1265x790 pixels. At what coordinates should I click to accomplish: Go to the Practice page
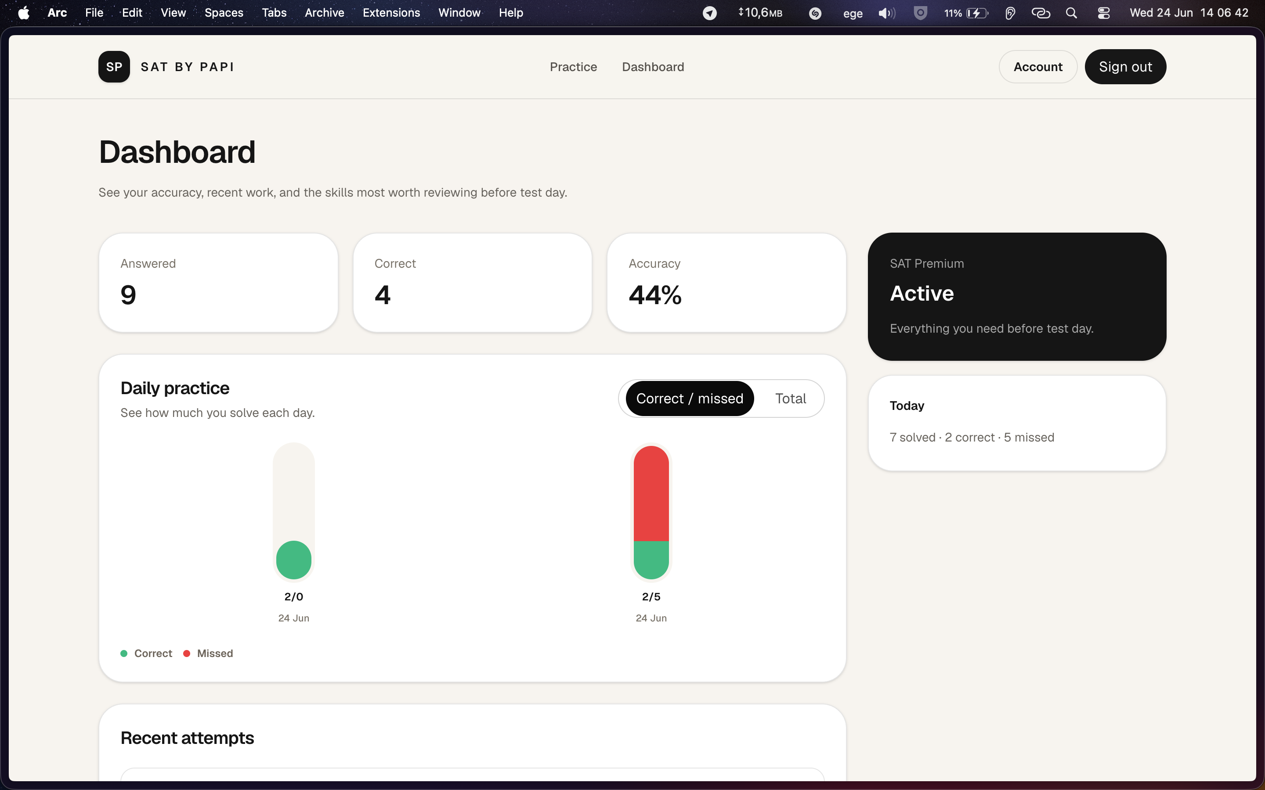pos(573,67)
